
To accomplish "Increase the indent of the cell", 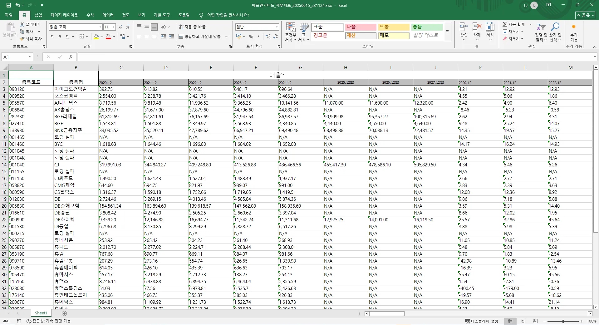I will click(x=171, y=37).
